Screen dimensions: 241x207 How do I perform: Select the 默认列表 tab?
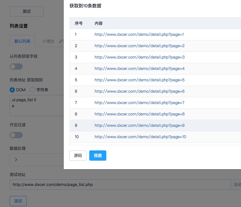coord(22,41)
